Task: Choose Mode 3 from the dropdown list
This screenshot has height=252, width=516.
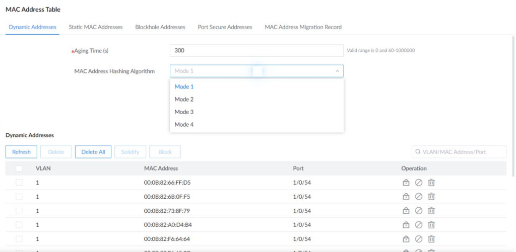Action: click(256, 112)
